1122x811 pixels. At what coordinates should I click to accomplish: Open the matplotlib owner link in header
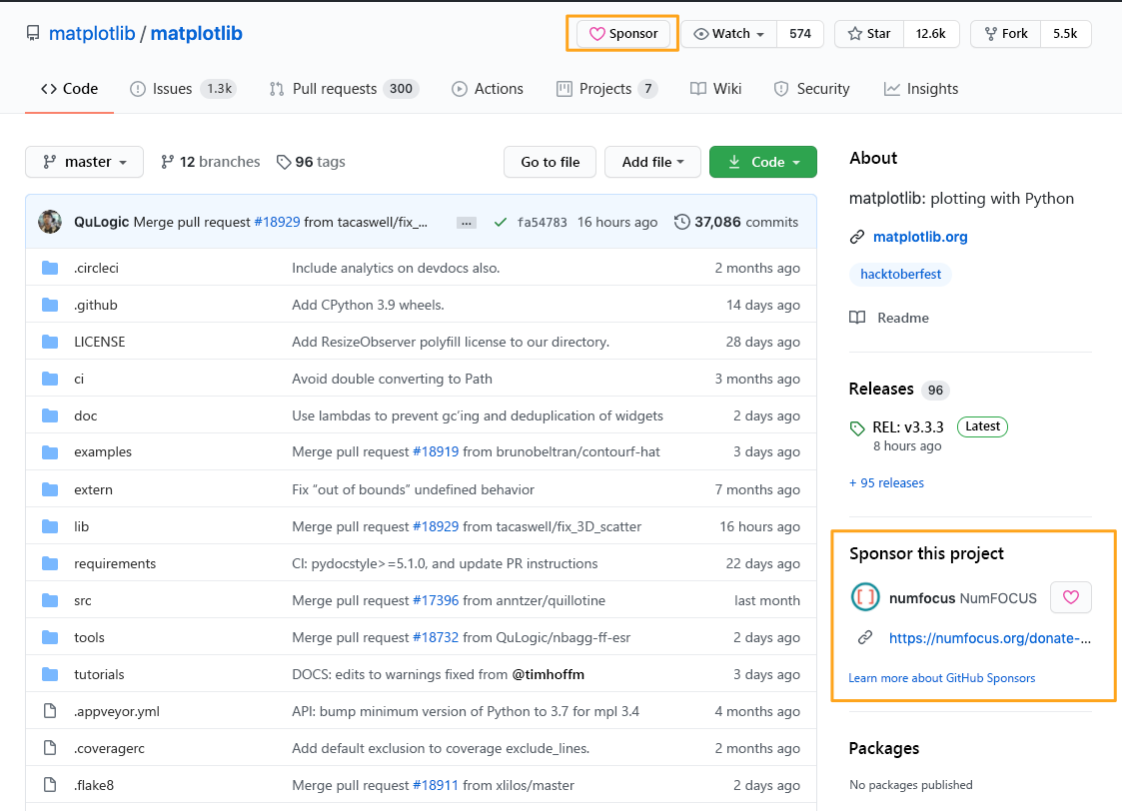coord(92,34)
